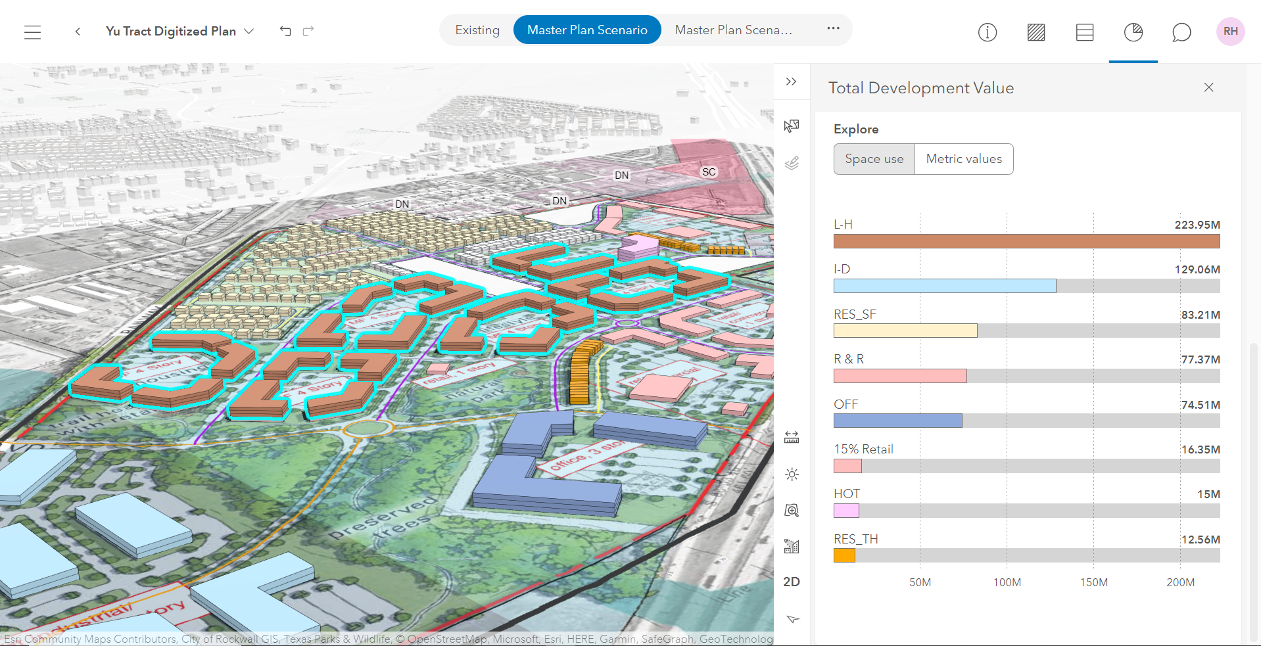Open the measure tool in the side toolbar
The height and width of the screenshot is (646, 1261).
[x=792, y=436]
